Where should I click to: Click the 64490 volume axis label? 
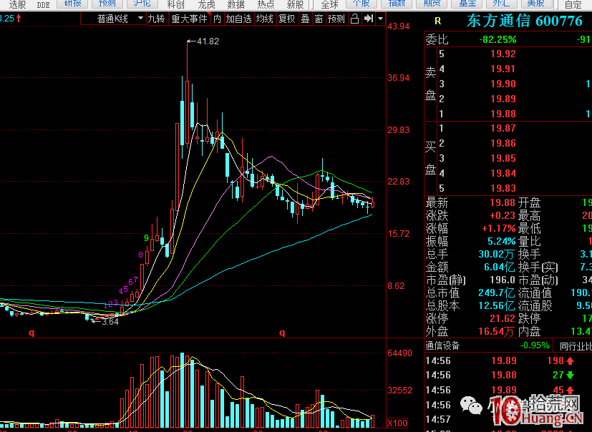point(400,353)
